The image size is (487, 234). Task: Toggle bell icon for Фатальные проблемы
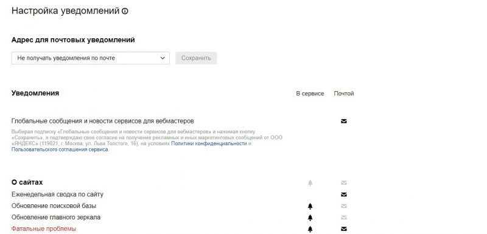pyautogui.click(x=310, y=229)
